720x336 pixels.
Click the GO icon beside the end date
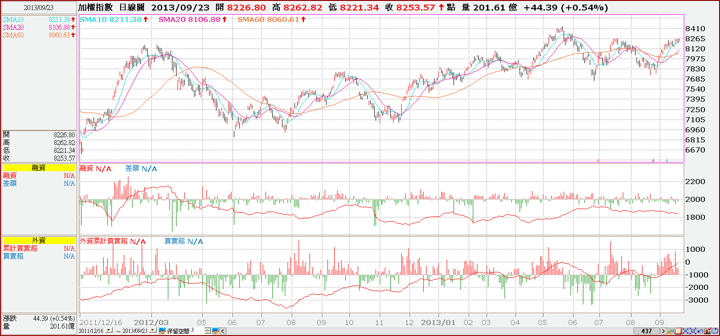click(x=162, y=331)
